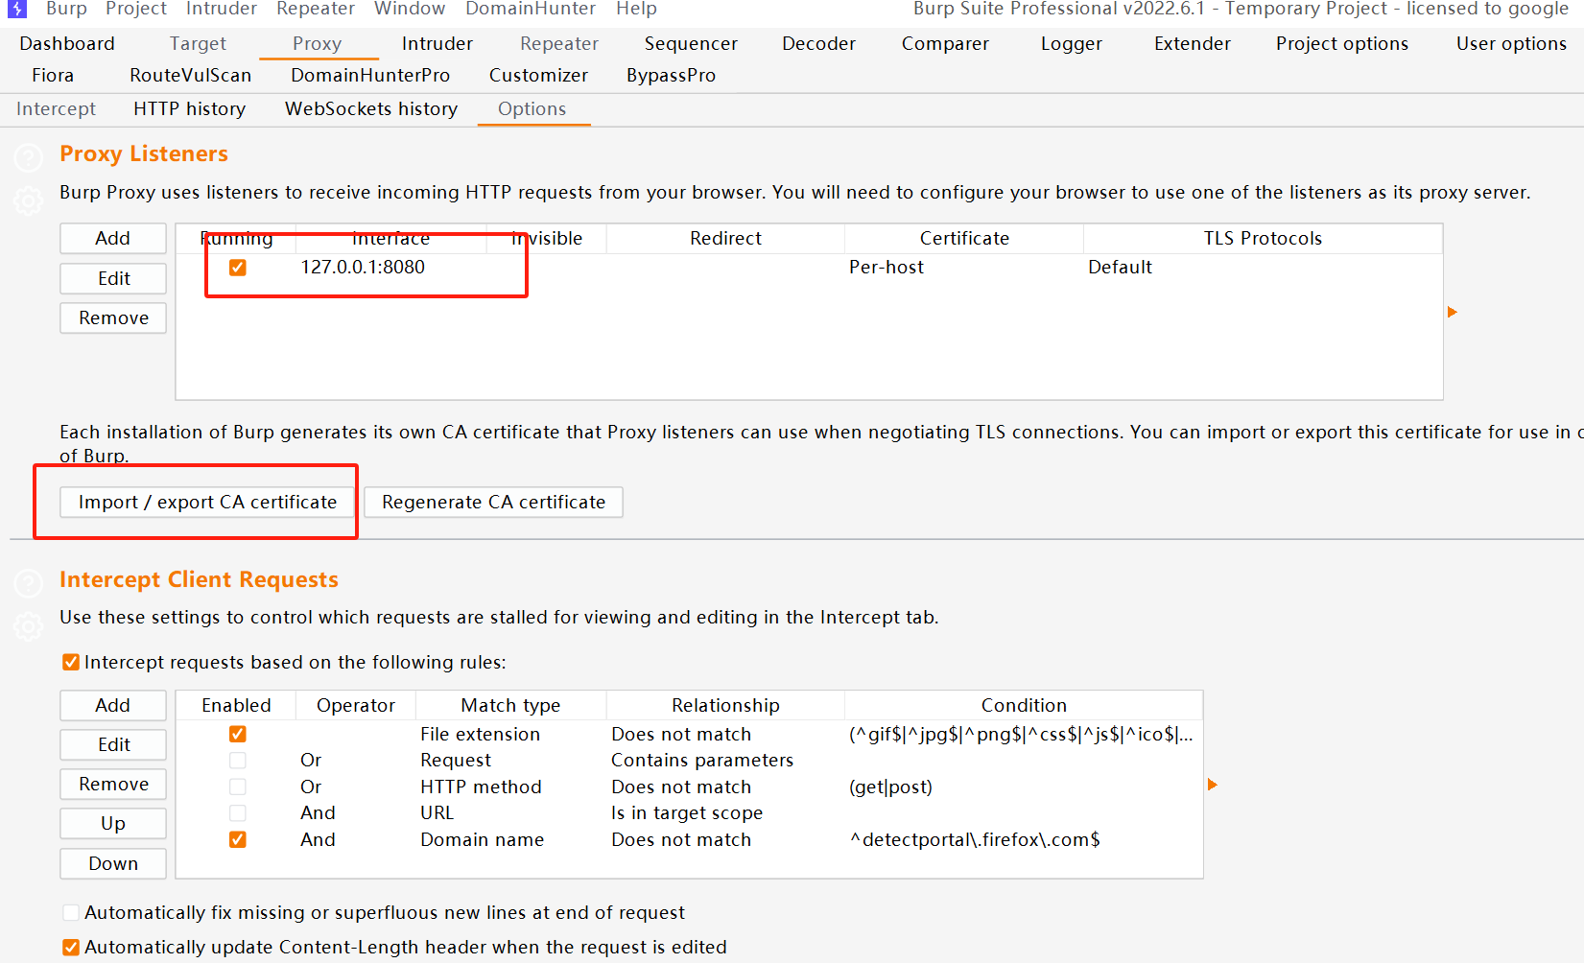This screenshot has height=963, width=1584.
Task: Click Remove in Proxy Listeners
Action: (113, 317)
